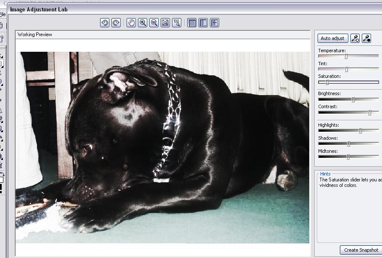This screenshot has height=258, width=382.
Task: Switch to full preview mode
Action: pyautogui.click(x=192, y=23)
